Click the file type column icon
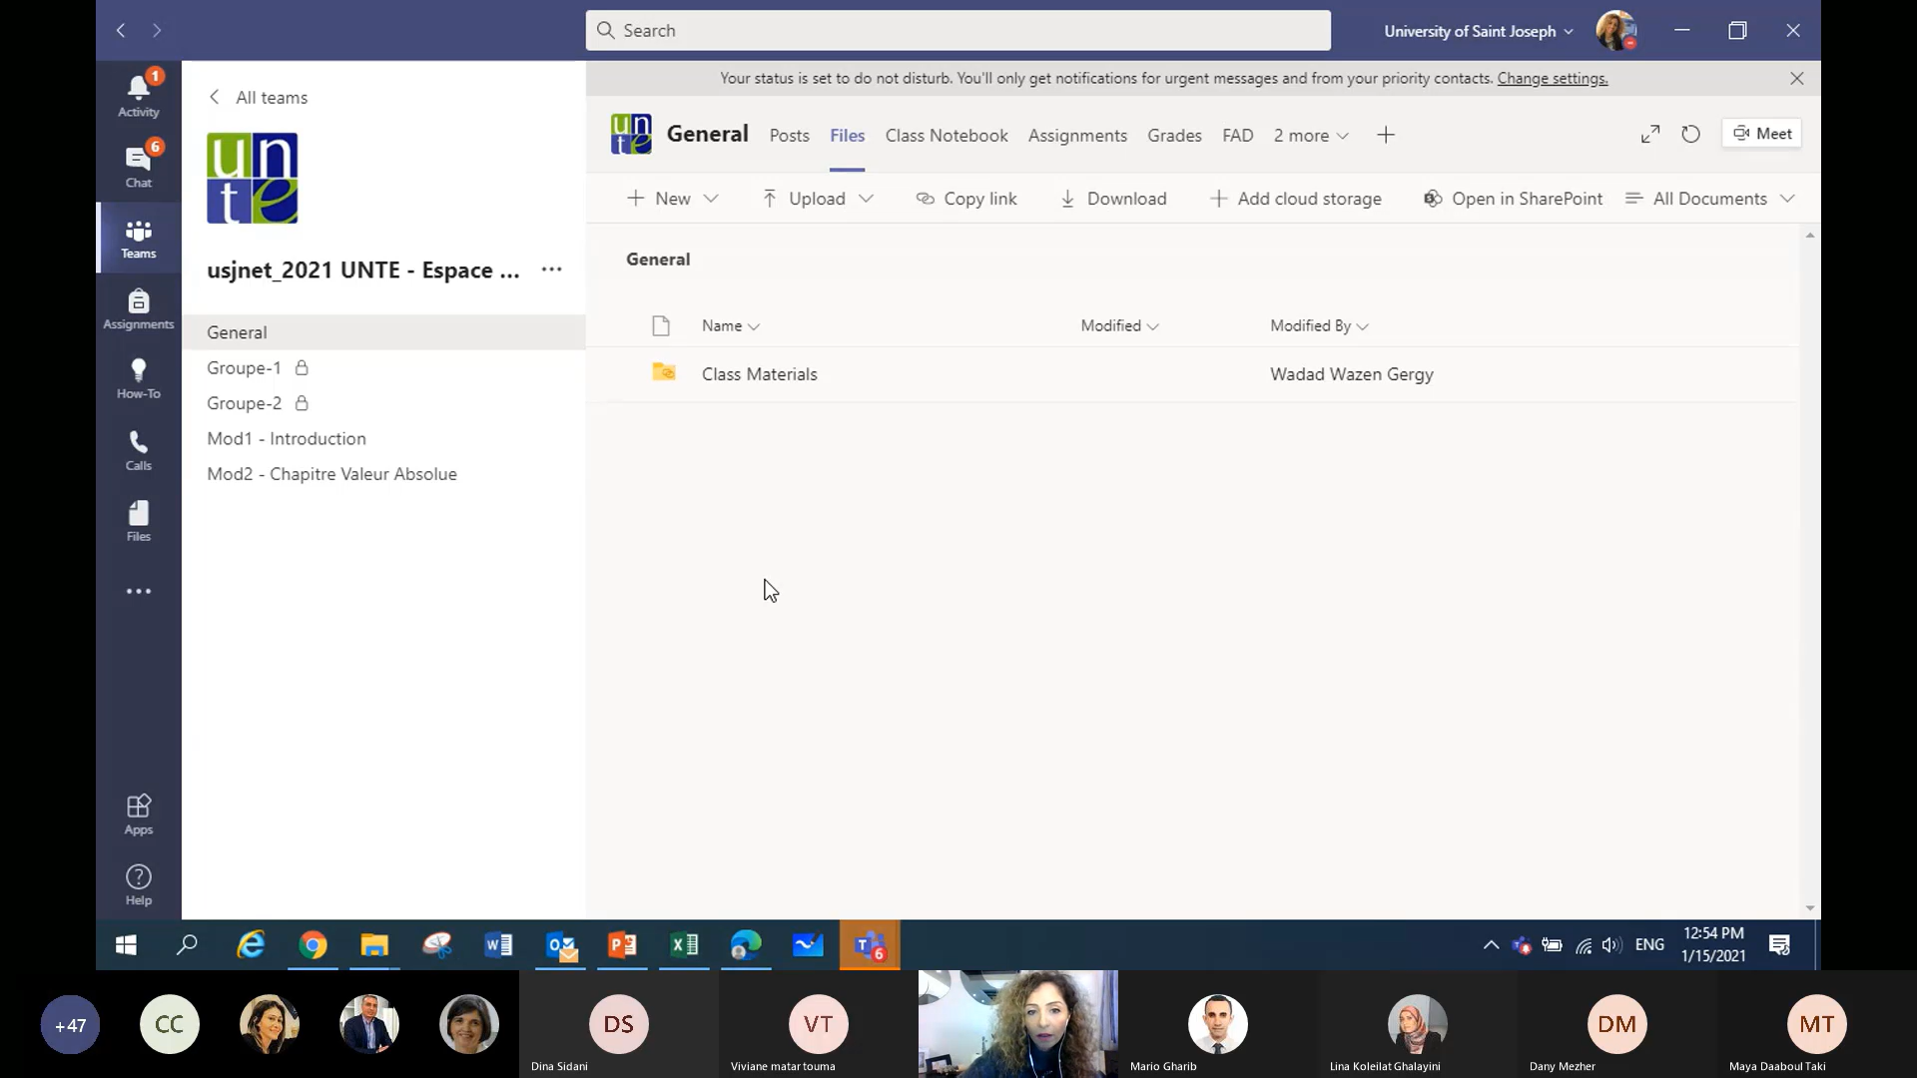Screen dimensions: 1917x1078 tap(661, 325)
